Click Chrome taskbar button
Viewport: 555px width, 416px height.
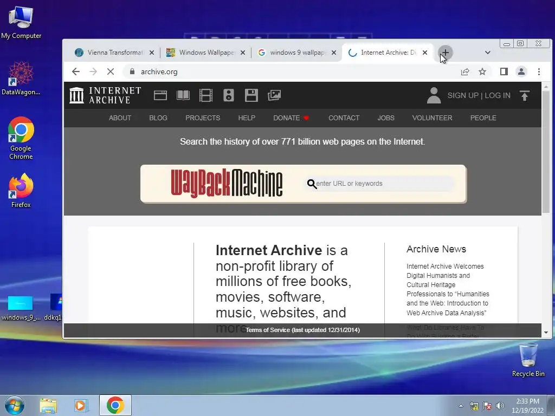pyautogui.click(x=115, y=405)
